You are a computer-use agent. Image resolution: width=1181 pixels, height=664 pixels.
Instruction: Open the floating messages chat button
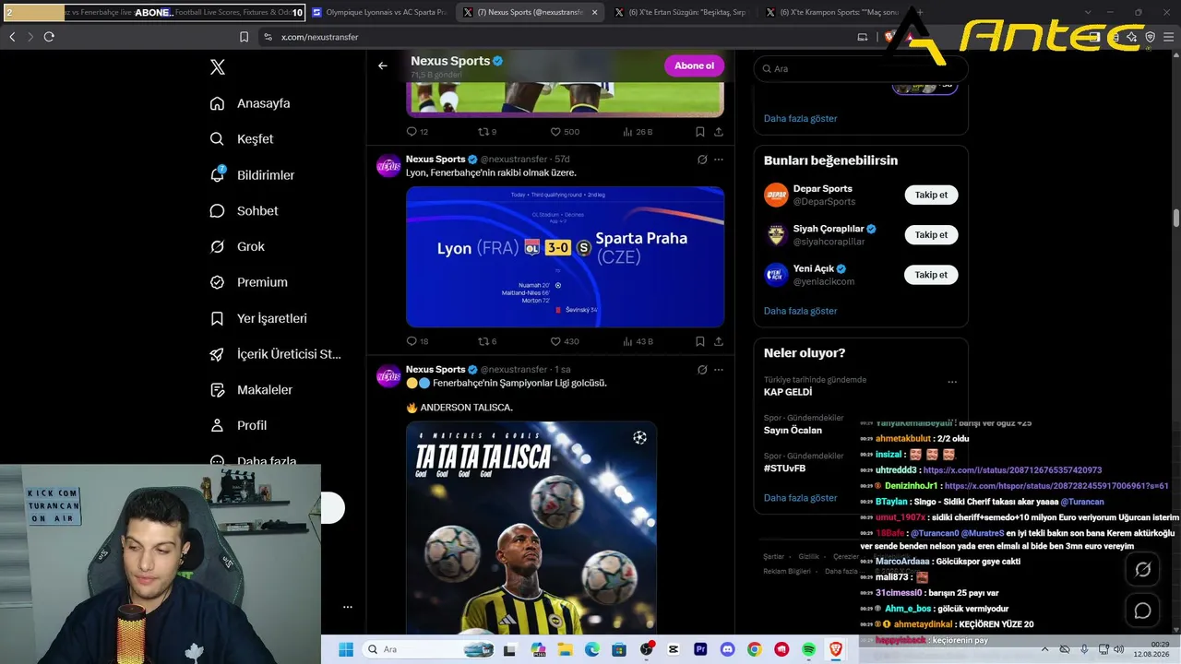[1142, 611]
